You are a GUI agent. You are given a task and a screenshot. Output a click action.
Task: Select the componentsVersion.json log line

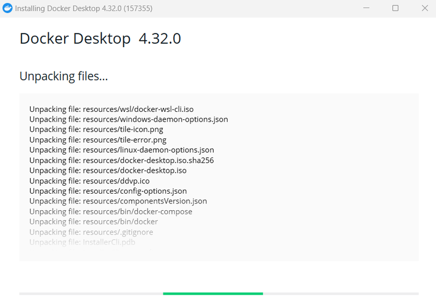pyautogui.click(x=118, y=201)
